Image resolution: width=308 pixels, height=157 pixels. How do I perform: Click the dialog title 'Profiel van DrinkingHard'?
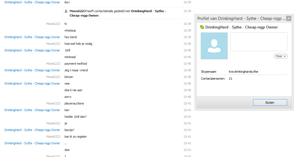point(241,19)
